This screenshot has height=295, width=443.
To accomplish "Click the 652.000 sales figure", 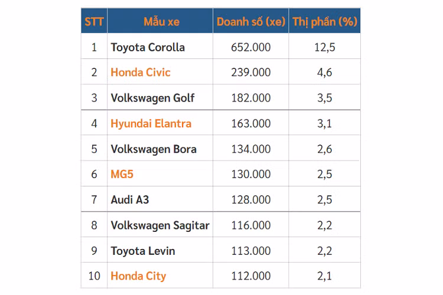I will pos(251,48).
